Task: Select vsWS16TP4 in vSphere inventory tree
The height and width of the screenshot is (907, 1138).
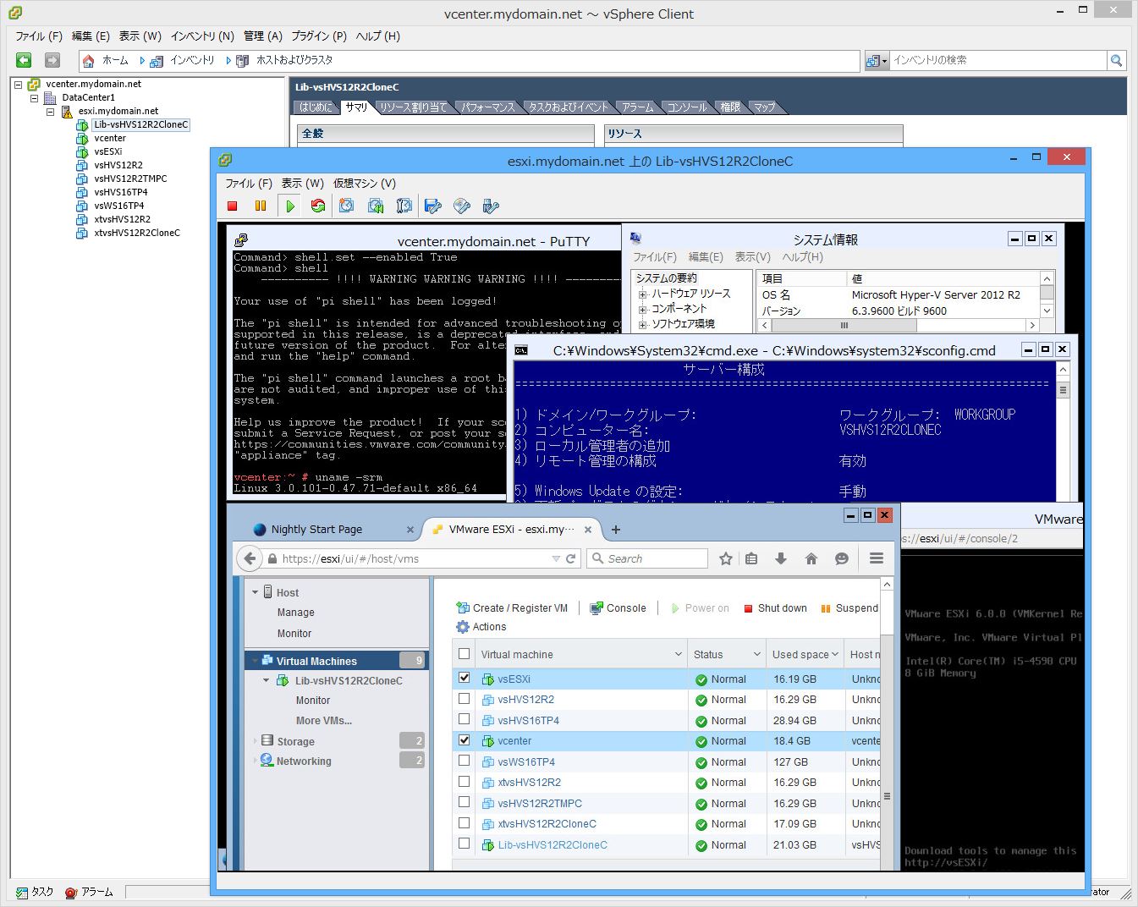Action: [x=119, y=206]
